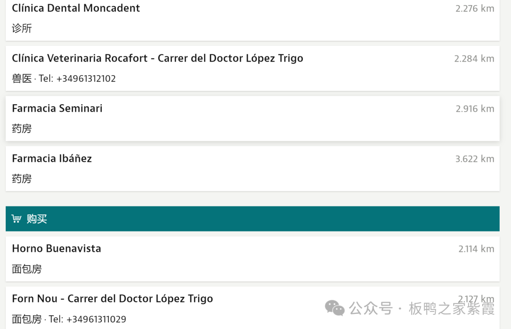Open Clínica Veterinaria Rocafort listing
Viewport: 511px width, 329px height.
click(x=157, y=58)
